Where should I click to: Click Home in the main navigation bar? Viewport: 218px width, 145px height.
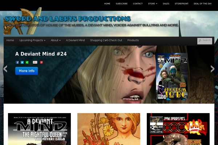tap(10, 40)
